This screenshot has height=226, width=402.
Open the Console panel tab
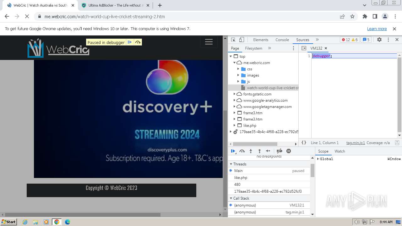282,40
